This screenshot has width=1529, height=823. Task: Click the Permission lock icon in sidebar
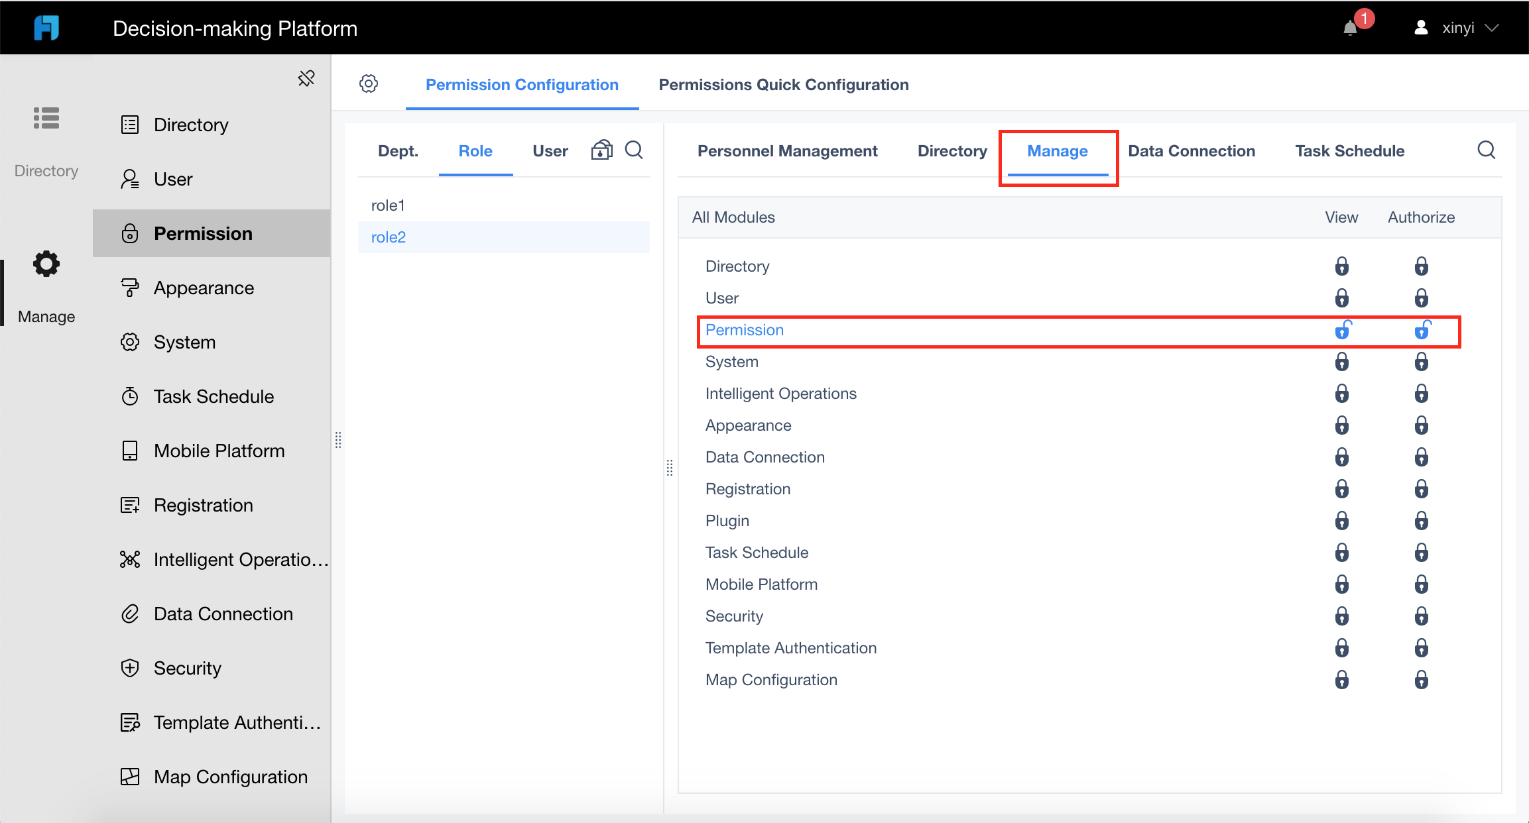[130, 233]
